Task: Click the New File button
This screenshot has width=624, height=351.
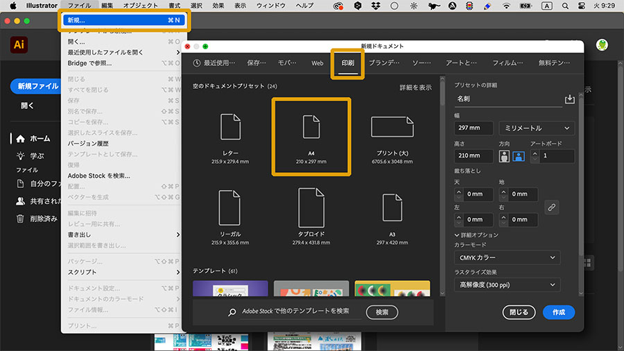Action: 37,86
